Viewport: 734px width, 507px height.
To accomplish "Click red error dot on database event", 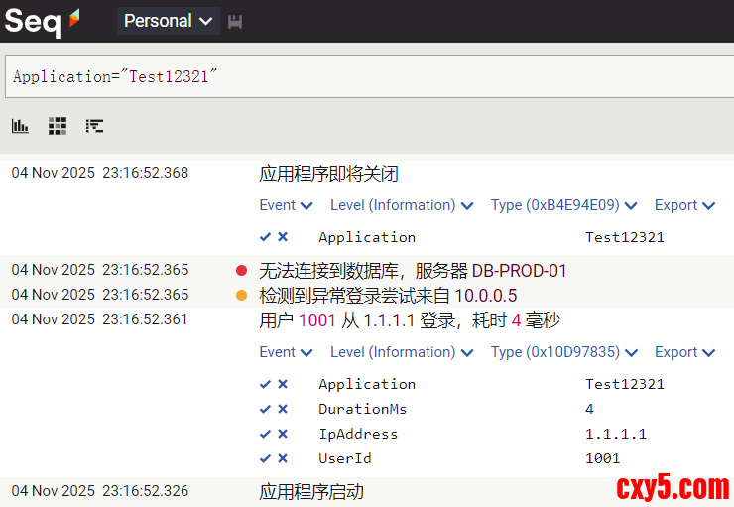I will (x=241, y=270).
